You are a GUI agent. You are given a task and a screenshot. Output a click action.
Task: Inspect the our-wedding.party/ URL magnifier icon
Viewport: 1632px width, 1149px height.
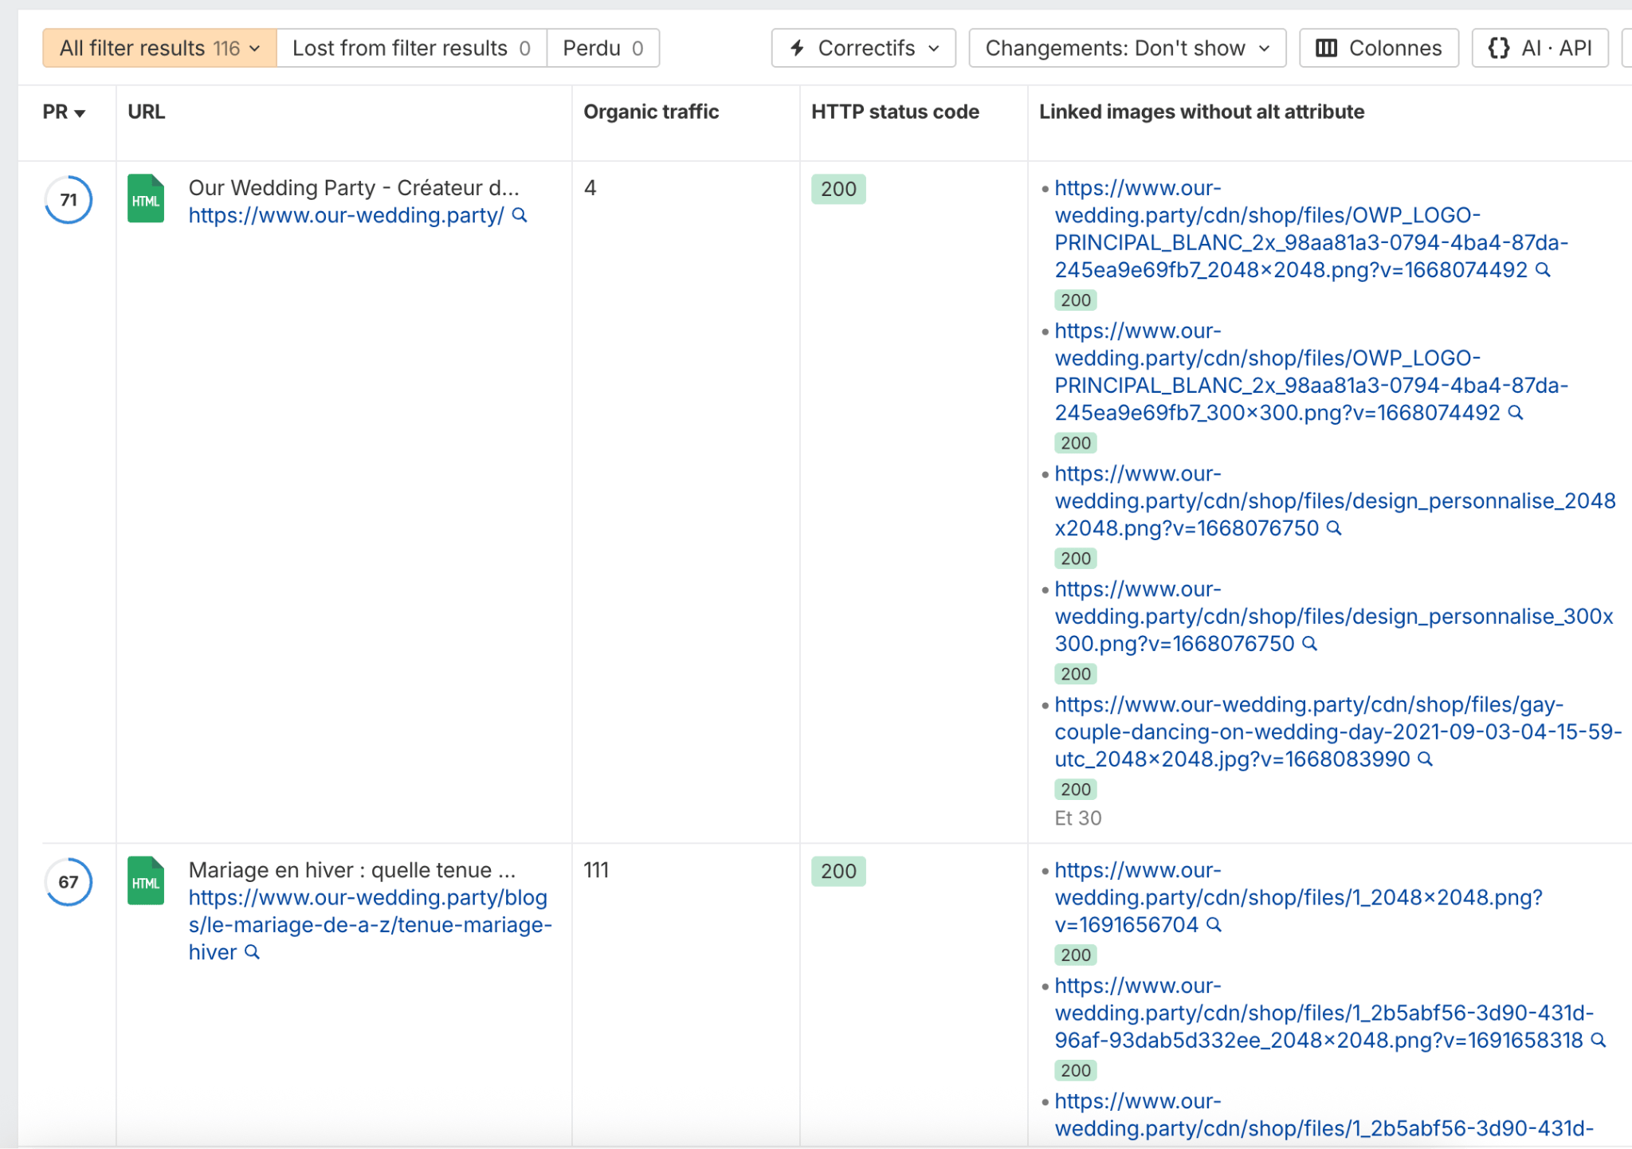[x=520, y=216]
